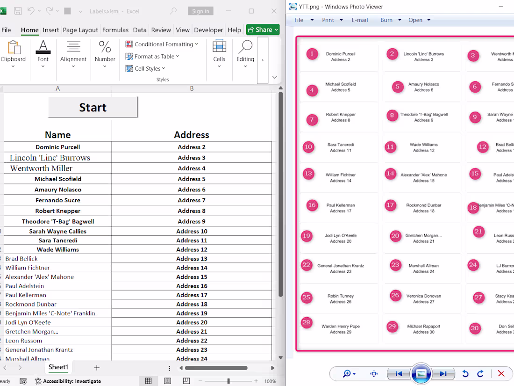The height and width of the screenshot is (386, 514).
Task: Start the slideshow in Photo Viewer
Action: [421, 373]
